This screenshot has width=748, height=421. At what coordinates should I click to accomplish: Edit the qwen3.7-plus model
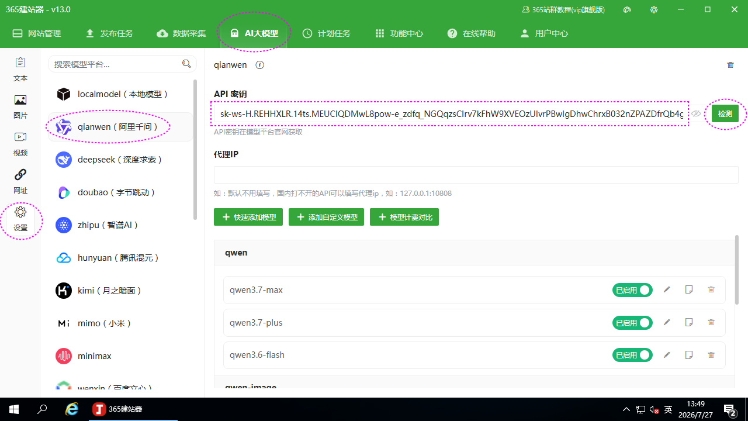point(667,322)
